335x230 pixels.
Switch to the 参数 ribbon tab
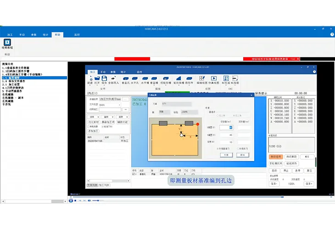(34, 34)
